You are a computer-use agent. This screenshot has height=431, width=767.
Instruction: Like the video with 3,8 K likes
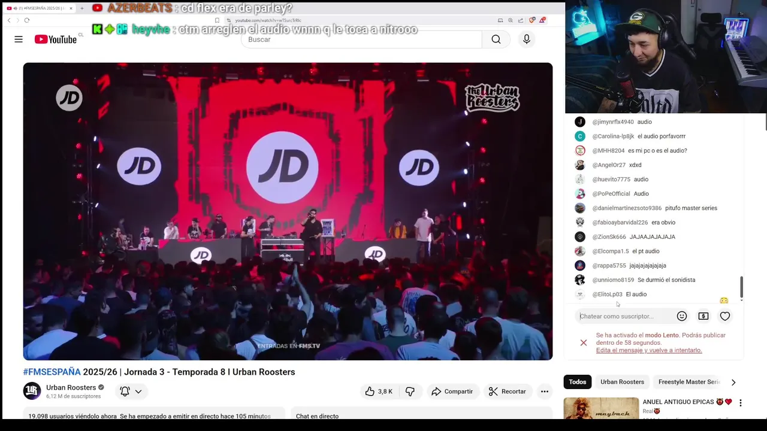tap(379, 391)
